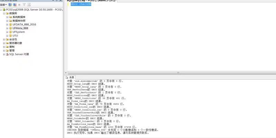Click the 对象 'MERP_Conditions' 的 38 页 line
Image resolution: width=276 pixels, height=138 pixels.
97,98
